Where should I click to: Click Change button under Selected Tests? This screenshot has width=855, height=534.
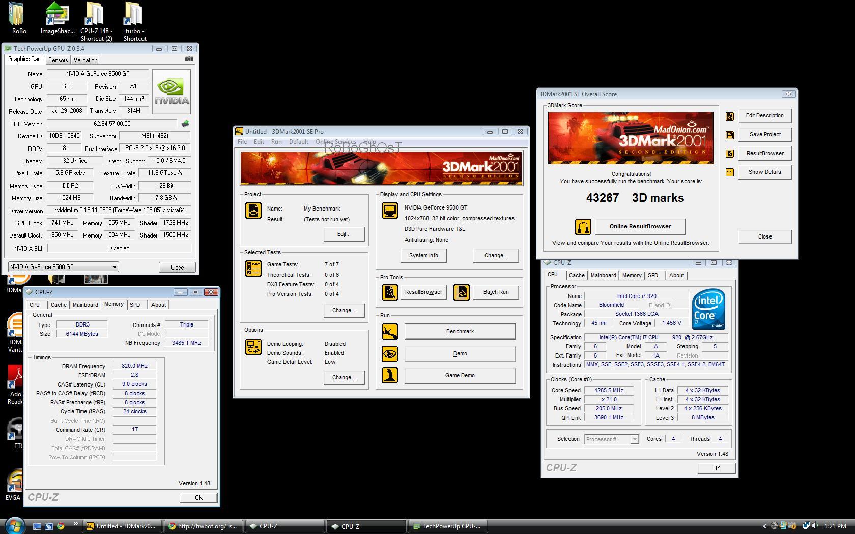point(344,311)
